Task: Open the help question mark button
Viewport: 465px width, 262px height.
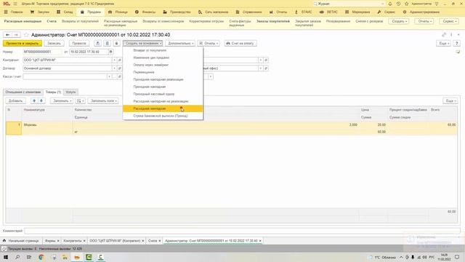Action: pyautogui.click(x=457, y=44)
